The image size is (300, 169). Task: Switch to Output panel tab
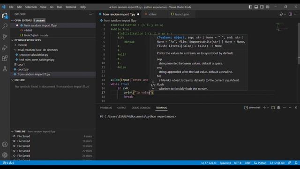(x=122, y=108)
